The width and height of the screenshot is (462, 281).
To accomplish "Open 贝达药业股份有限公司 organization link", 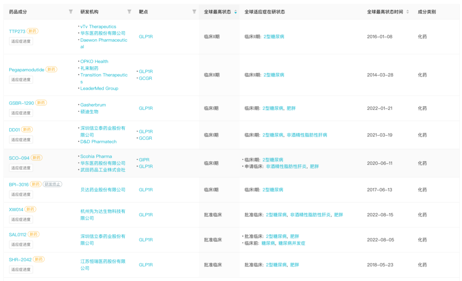I will [103, 190].
